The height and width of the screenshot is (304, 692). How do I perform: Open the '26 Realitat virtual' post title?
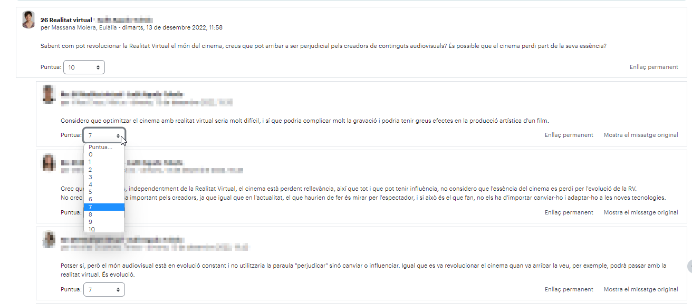tap(66, 19)
